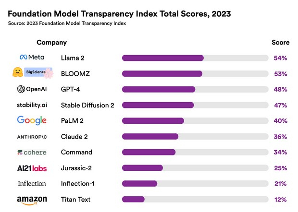Viewport: 298px width, 212px height.
Task: Click the Inflection logo
Action: tap(32, 184)
